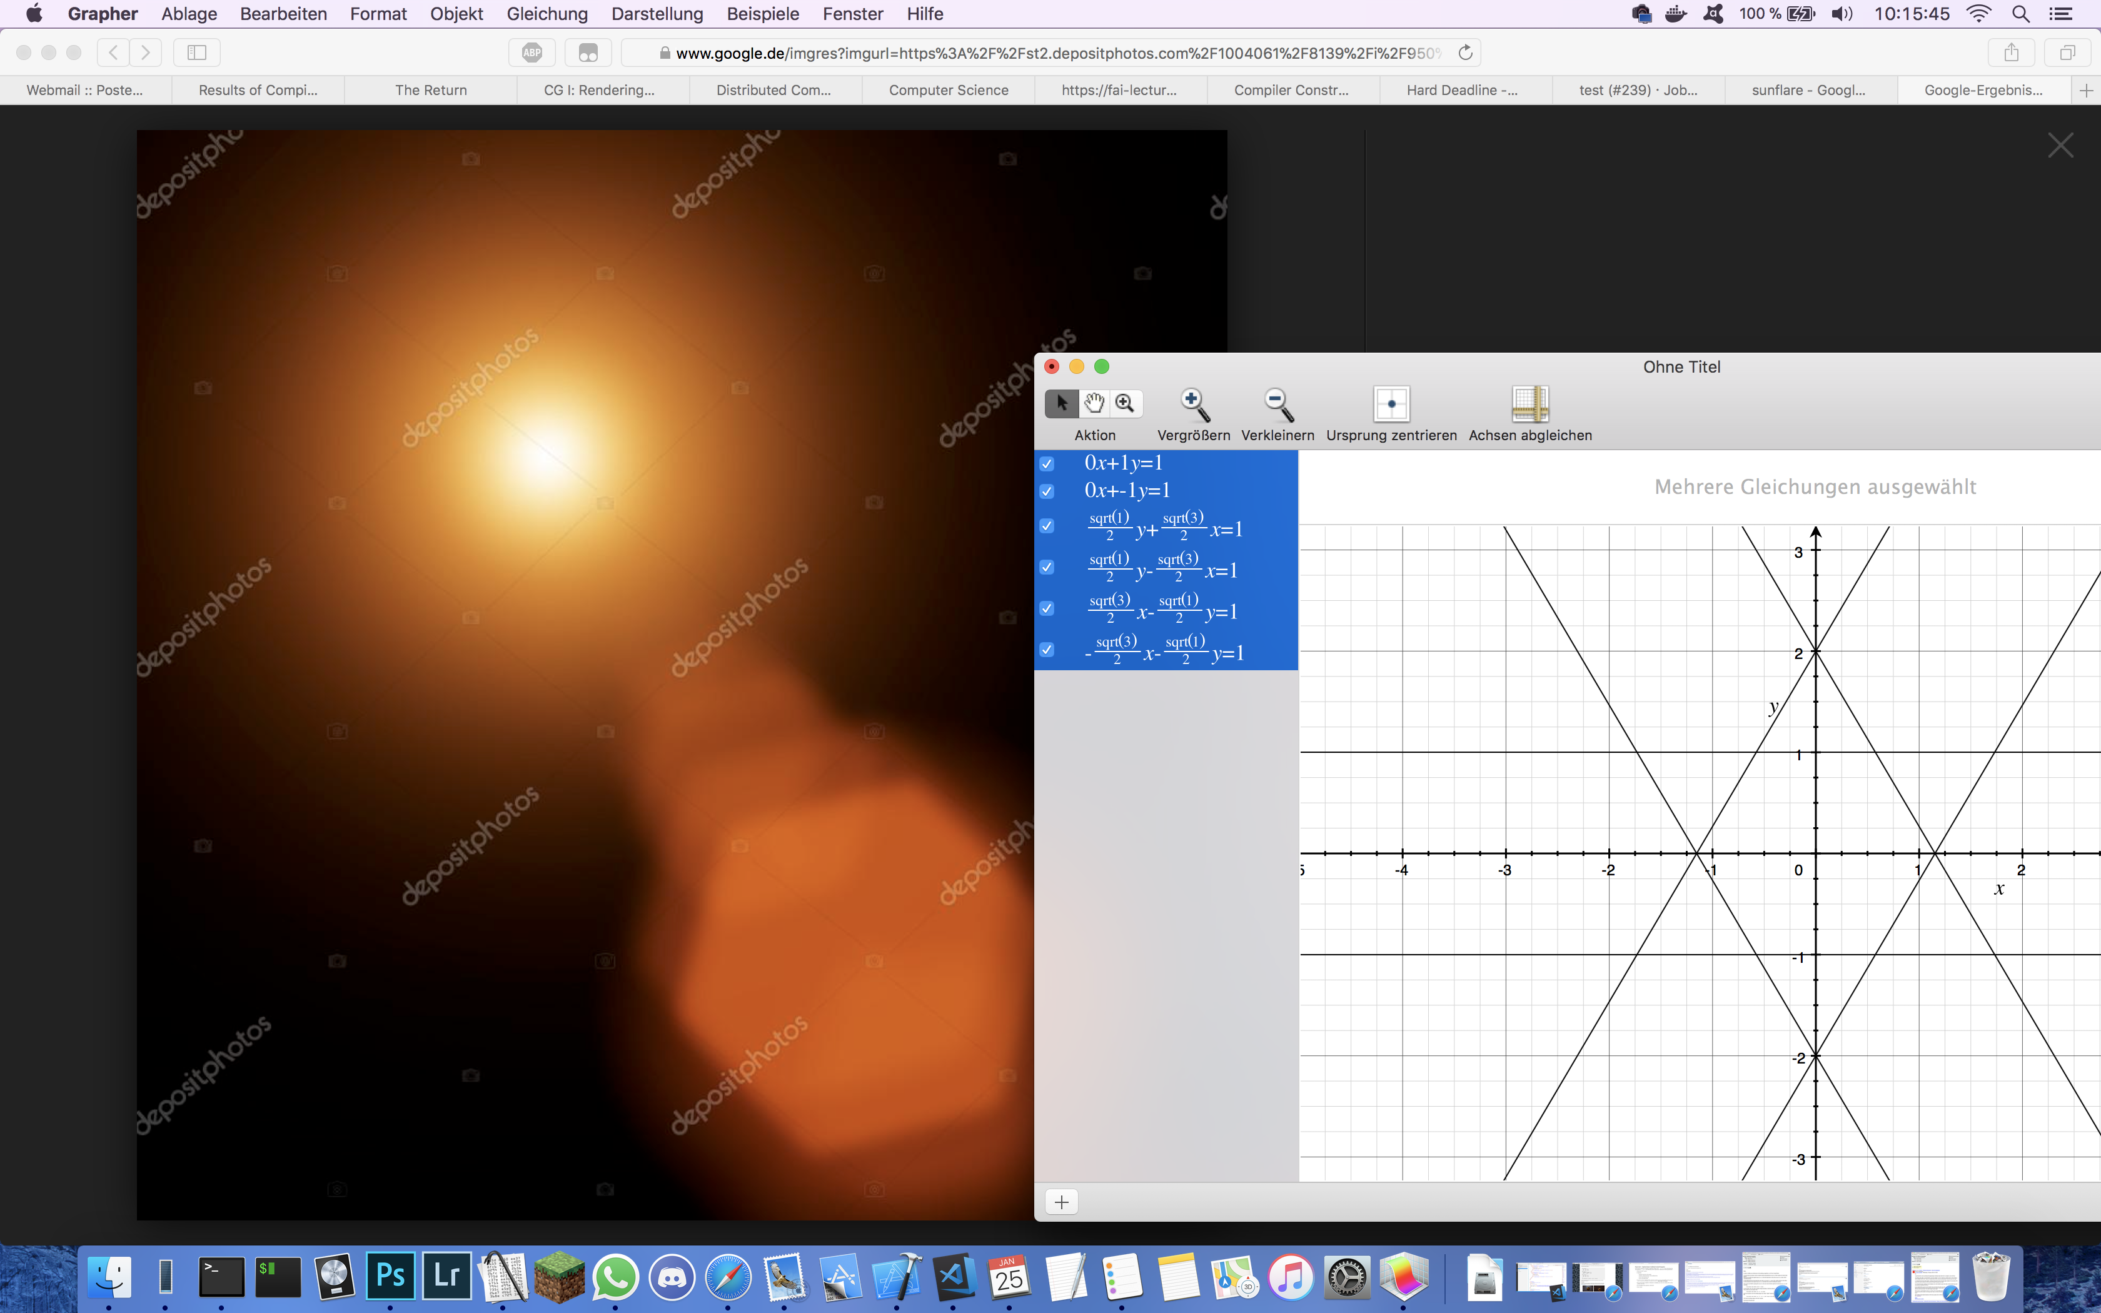
Task: Open the Ablage menu
Action: click(x=189, y=14)
